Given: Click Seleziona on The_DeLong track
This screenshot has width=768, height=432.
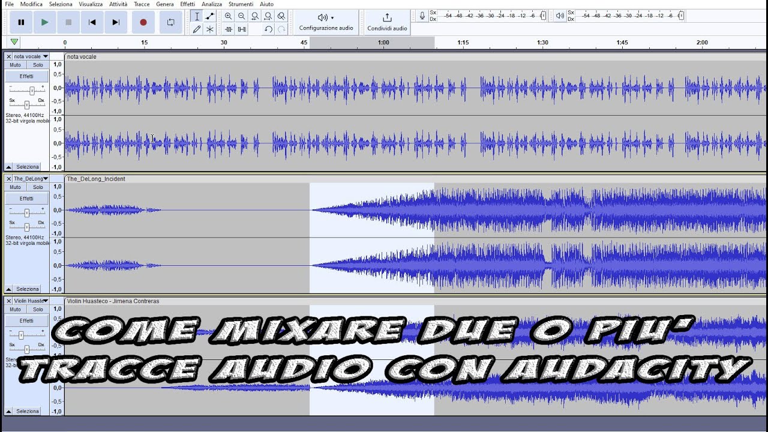Looking at the screenshot, I should [28, 289].
